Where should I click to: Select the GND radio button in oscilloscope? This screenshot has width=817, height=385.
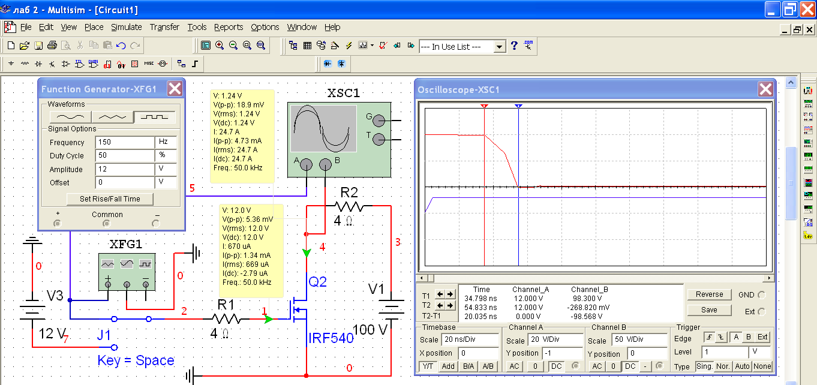point(762,295)
